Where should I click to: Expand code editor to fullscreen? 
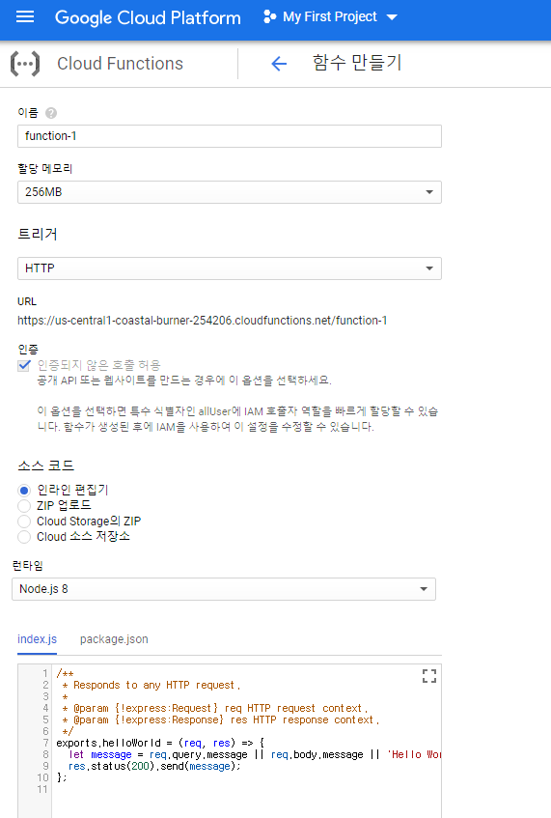click(x=429, y=676)
